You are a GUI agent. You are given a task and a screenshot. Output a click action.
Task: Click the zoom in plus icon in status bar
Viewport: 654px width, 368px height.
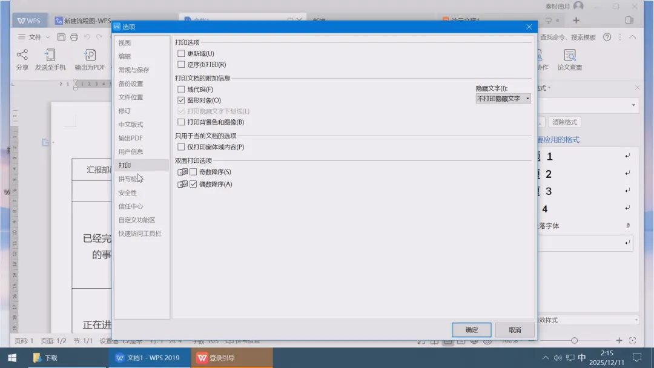[619, 341]
